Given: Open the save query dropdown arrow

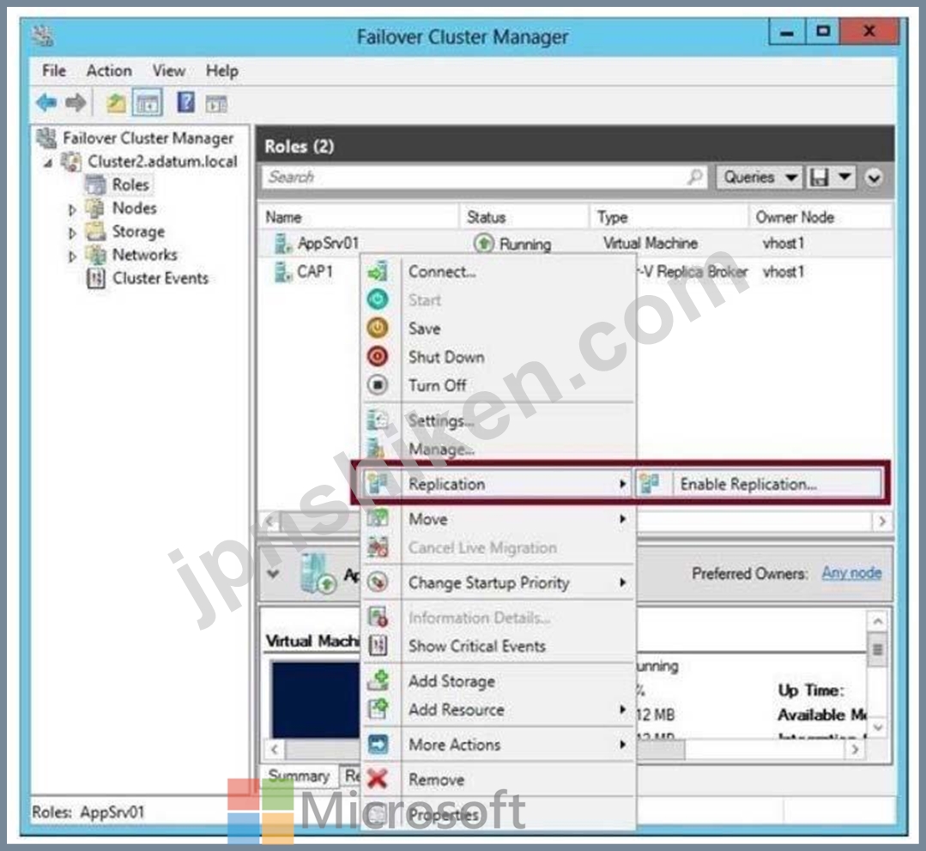Looking at the screenshot, I should (845, 177).
